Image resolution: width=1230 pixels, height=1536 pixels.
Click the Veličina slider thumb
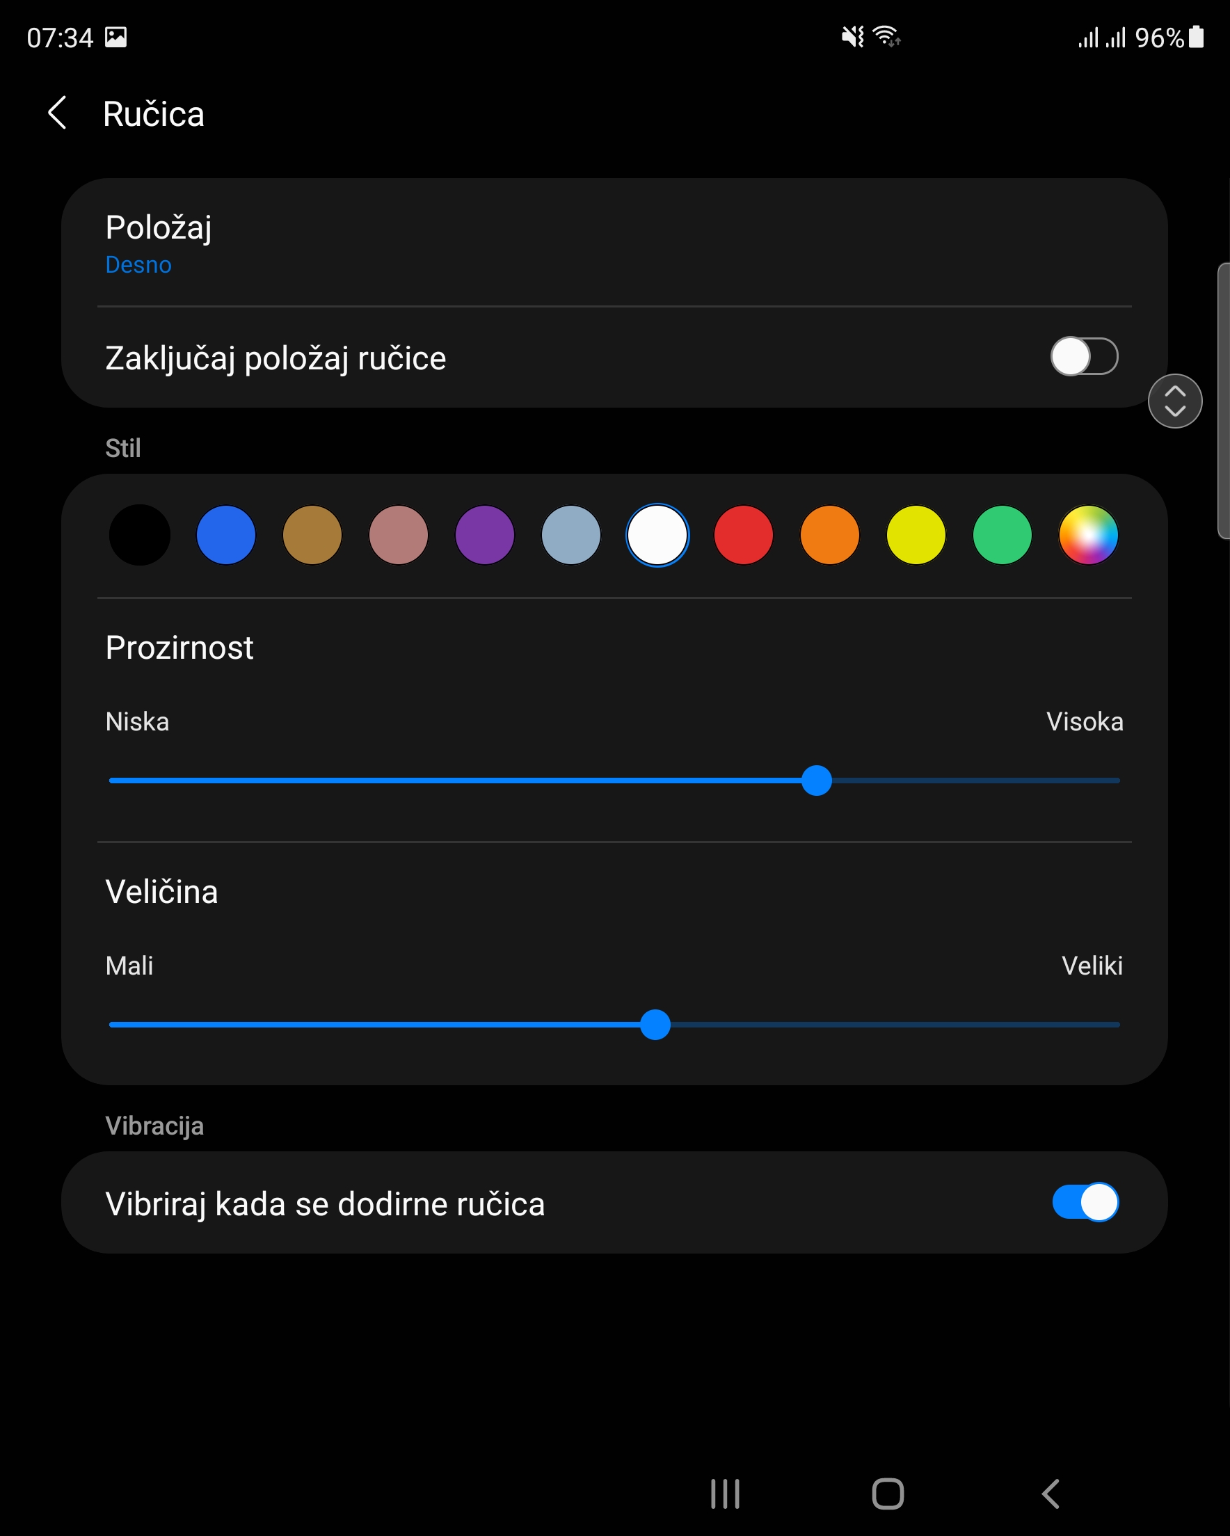pyautogui.click(x=655, y=1025)
